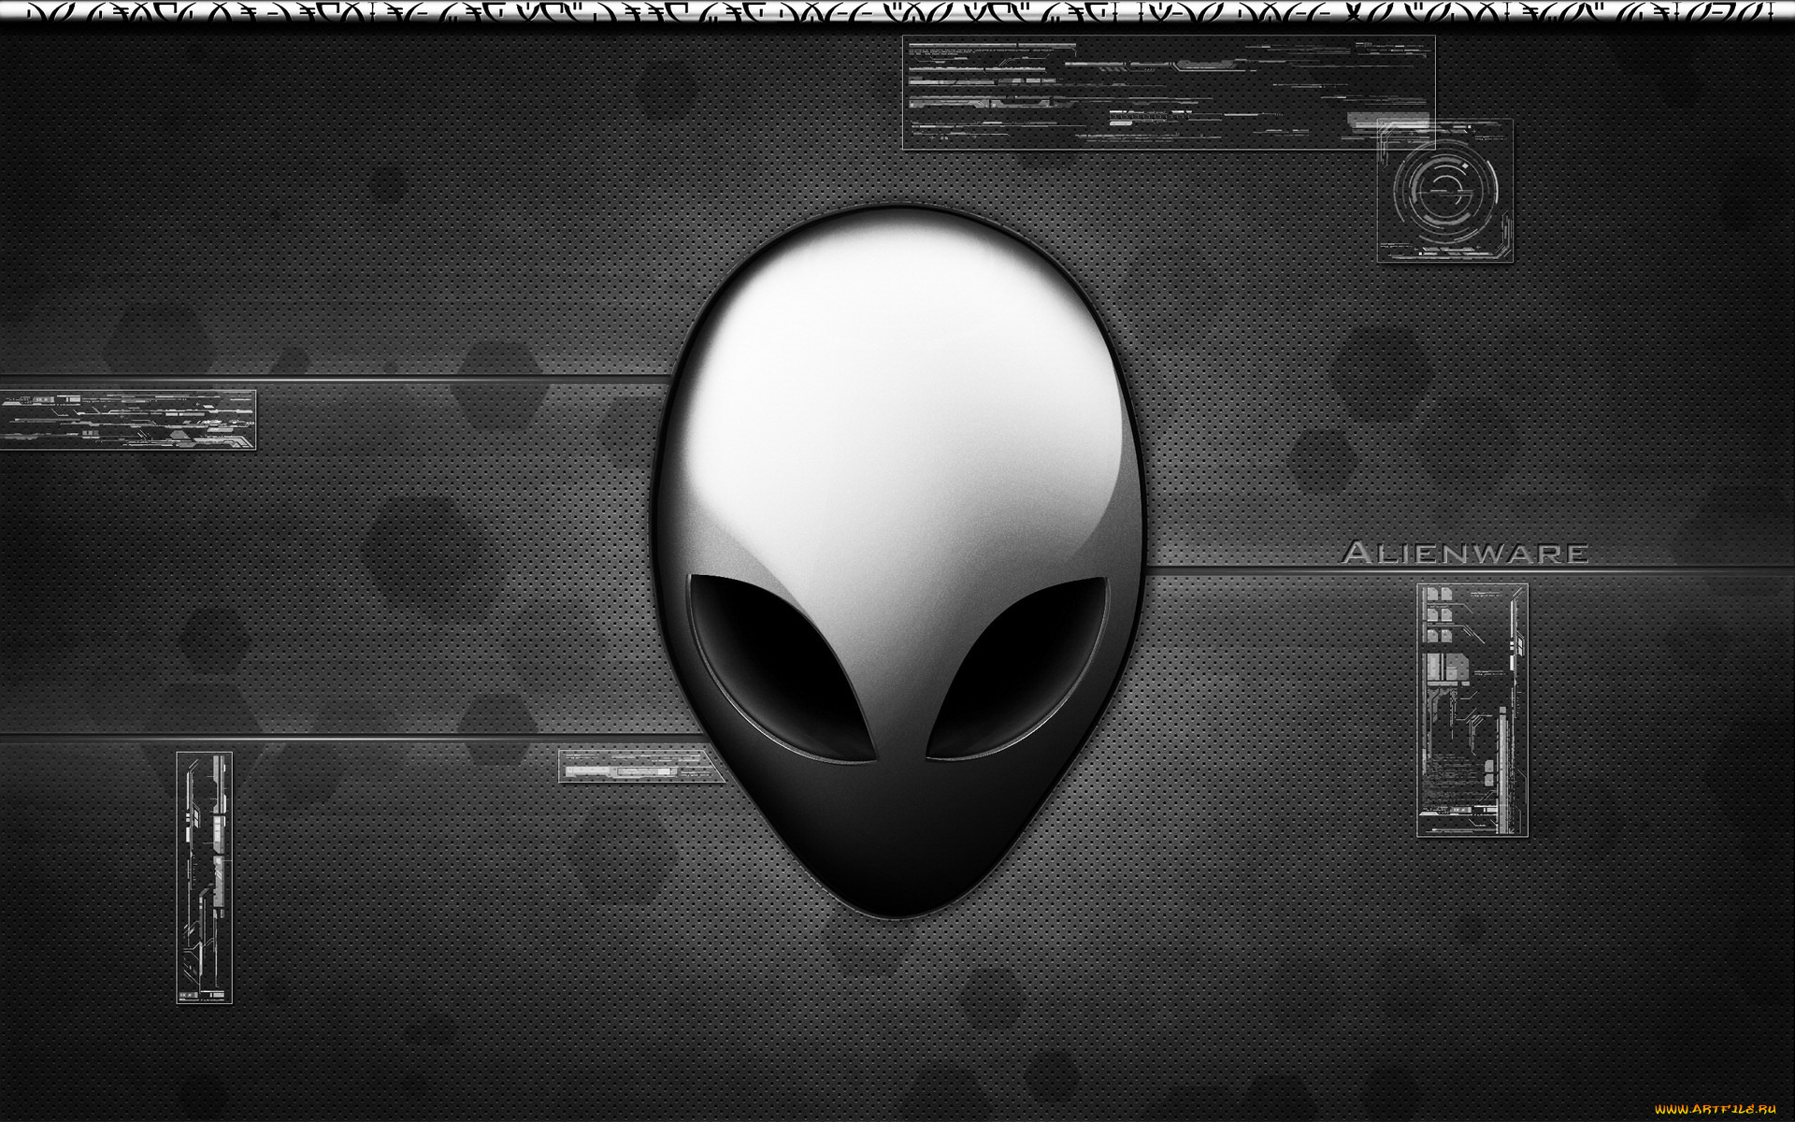
Task: Click the ALIENWARE wordmark text
Action: [1465, 553]
